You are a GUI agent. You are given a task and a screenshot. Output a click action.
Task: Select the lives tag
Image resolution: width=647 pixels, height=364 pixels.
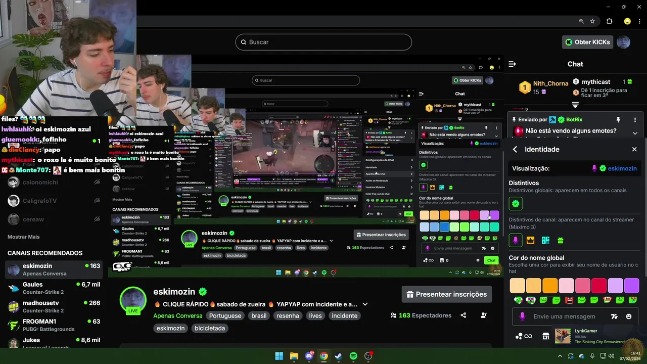(315, 316)
